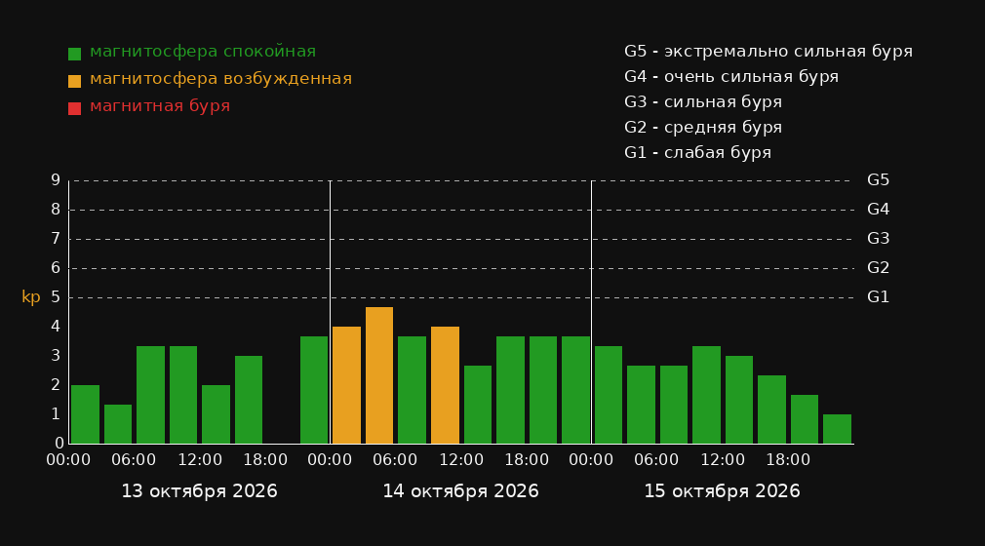Click the 'G5 - экстремально сильная буря' description
This screenshot has height=546, width=985.
[x=768, y=52]
